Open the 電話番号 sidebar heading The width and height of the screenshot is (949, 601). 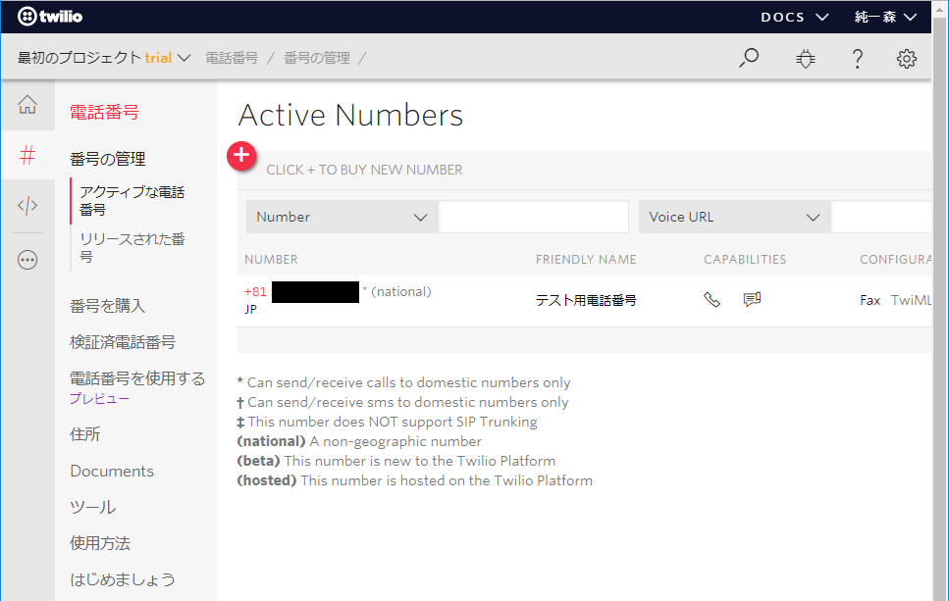coord(104,112)
